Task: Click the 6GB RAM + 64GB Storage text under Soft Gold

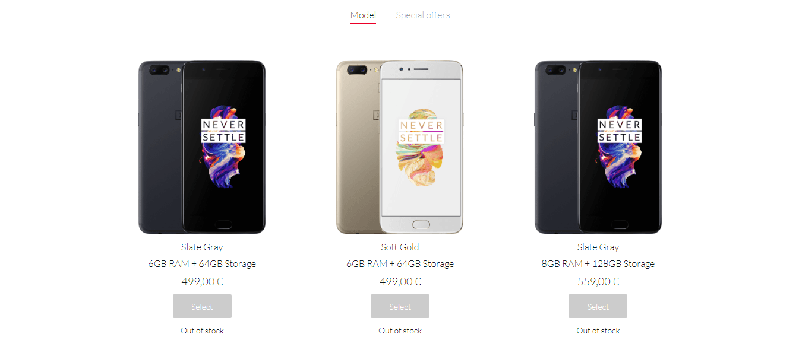Action: [400, 264]
